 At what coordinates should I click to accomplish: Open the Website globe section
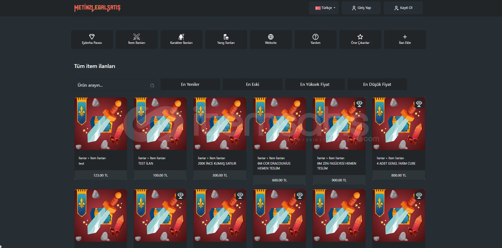click(271, 40)
